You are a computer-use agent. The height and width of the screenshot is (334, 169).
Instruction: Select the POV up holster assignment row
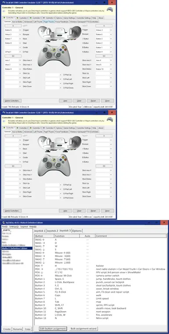click(x=101, y=266)
